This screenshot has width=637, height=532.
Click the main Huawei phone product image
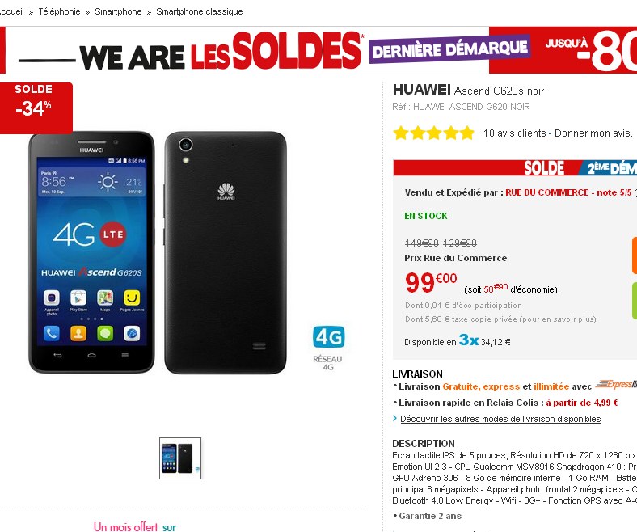(158, 252)
